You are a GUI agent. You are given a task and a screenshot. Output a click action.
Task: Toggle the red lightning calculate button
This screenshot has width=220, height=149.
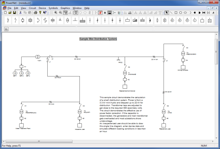(100, 13)
